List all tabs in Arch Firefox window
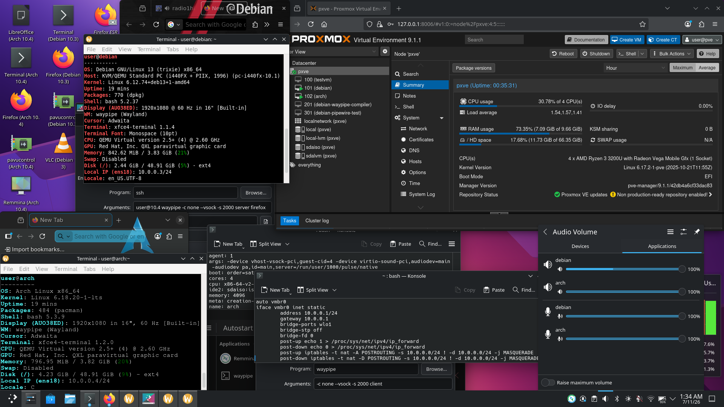This screenshot has height=407, width=724. tap(168, 220)
